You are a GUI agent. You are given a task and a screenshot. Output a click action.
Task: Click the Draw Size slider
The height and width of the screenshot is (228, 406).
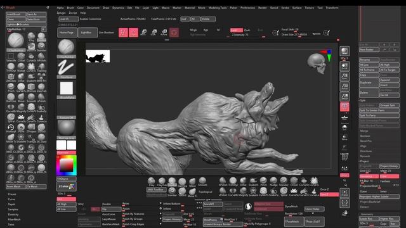[294, 34]
